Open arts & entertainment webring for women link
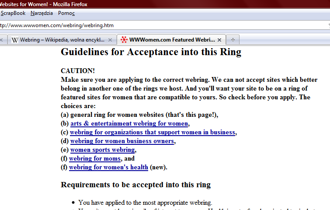This screenshot has height=210, width=330. (x=129, y=123)
